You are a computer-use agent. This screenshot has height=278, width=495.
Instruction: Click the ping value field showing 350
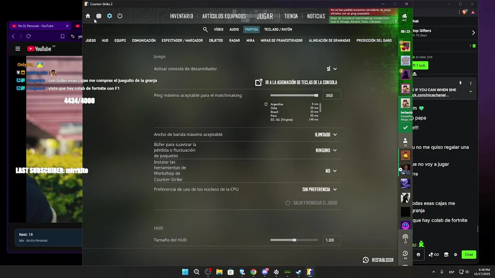tap(331, 95)
